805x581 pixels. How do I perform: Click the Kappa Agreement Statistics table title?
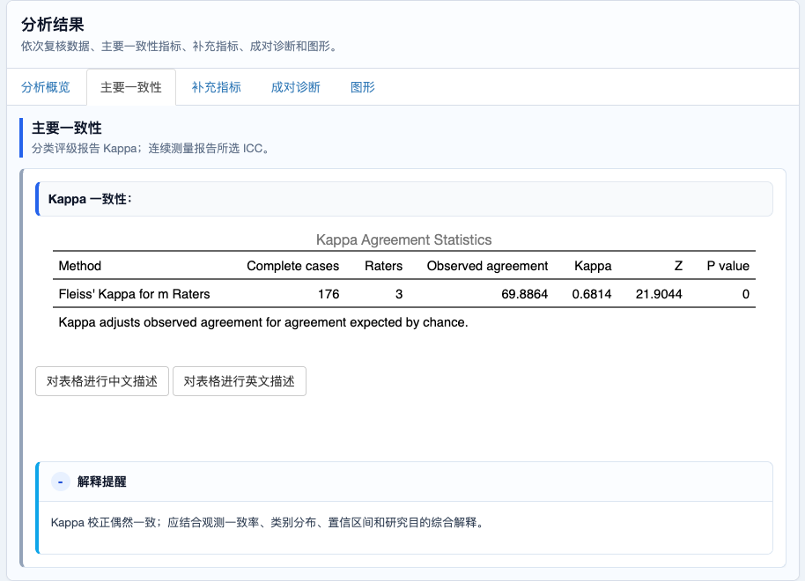coord(404,239)
